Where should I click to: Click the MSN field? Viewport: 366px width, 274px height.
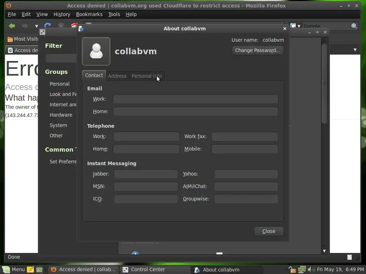146,186
